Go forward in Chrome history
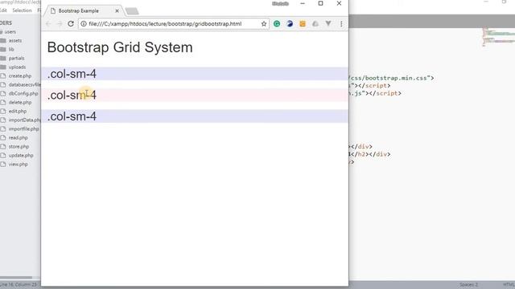 pos(60,23)
